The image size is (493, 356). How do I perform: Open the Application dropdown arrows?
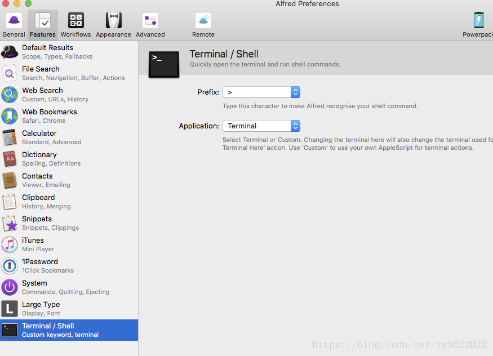tap(295, 126)
